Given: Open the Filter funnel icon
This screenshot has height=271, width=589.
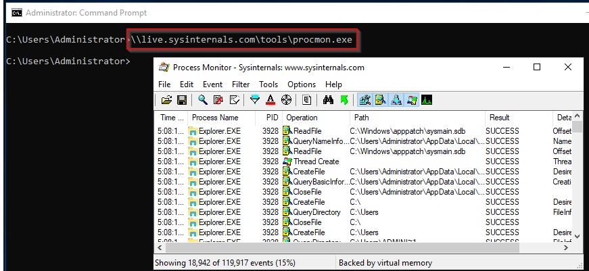Looking at the screenshot, I should 255,100.
